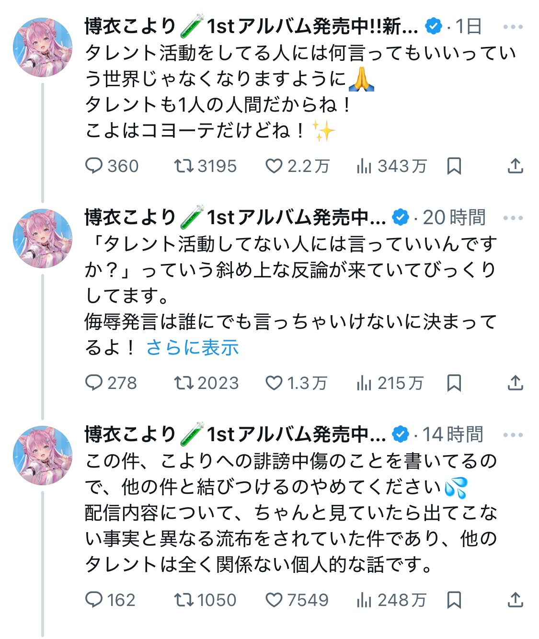View the 248万 views analytics
Viewport: 539px width, 639px height.
pos(364,600)
